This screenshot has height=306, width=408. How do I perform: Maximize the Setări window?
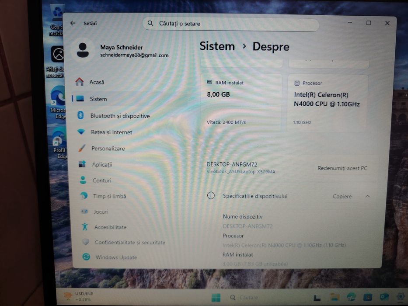pyautogui.click(x=369, y=23)
